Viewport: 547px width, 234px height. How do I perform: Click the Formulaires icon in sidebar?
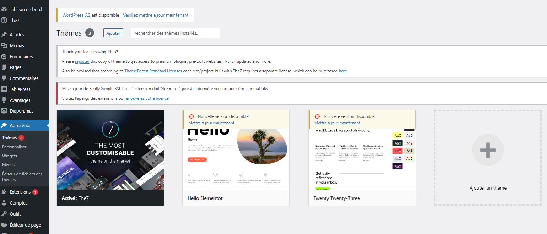point(4,56)
